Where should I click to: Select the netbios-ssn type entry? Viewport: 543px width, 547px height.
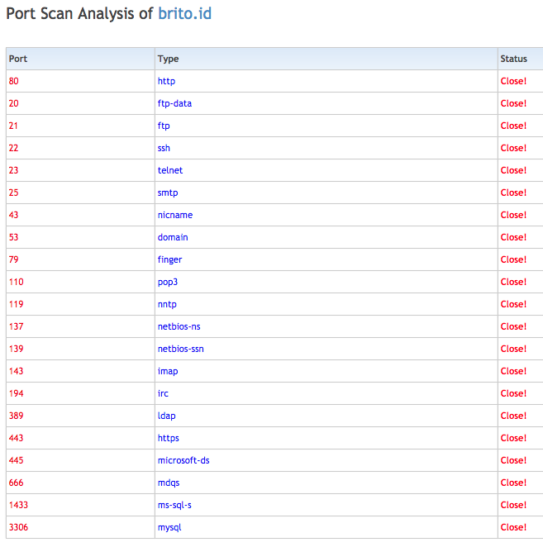[181, 349]
